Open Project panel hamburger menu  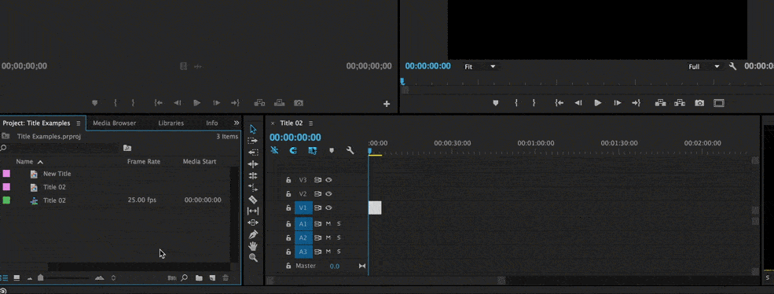coord(78,123)
